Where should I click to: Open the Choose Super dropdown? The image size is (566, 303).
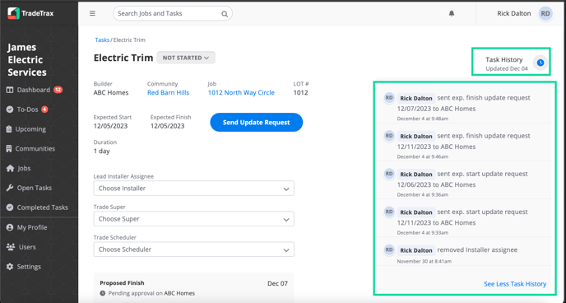click(194, 219)
